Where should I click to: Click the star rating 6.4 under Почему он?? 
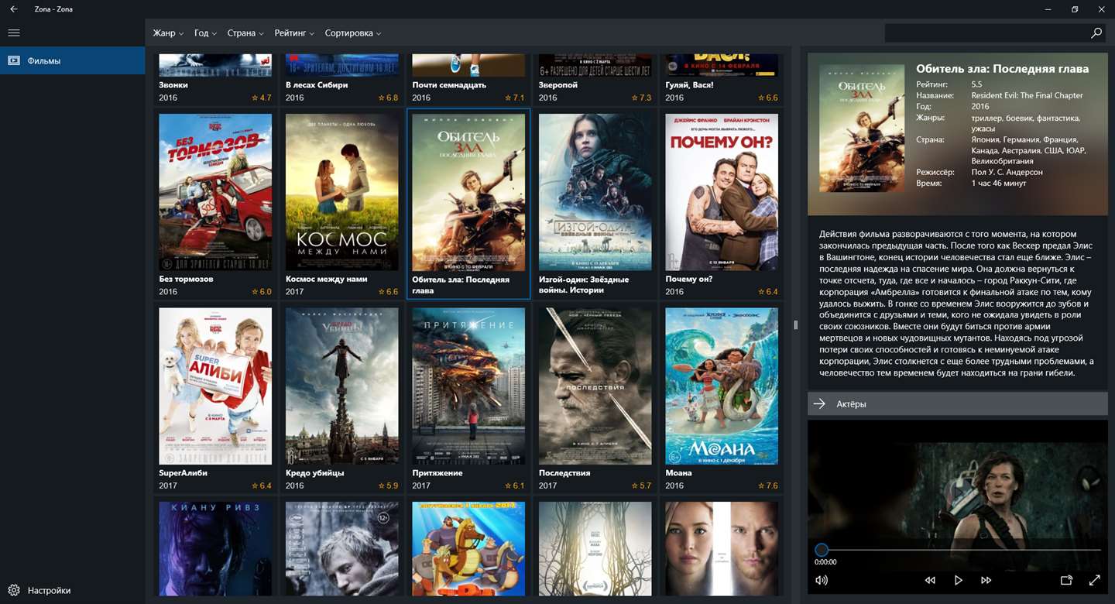click(767, 292)
